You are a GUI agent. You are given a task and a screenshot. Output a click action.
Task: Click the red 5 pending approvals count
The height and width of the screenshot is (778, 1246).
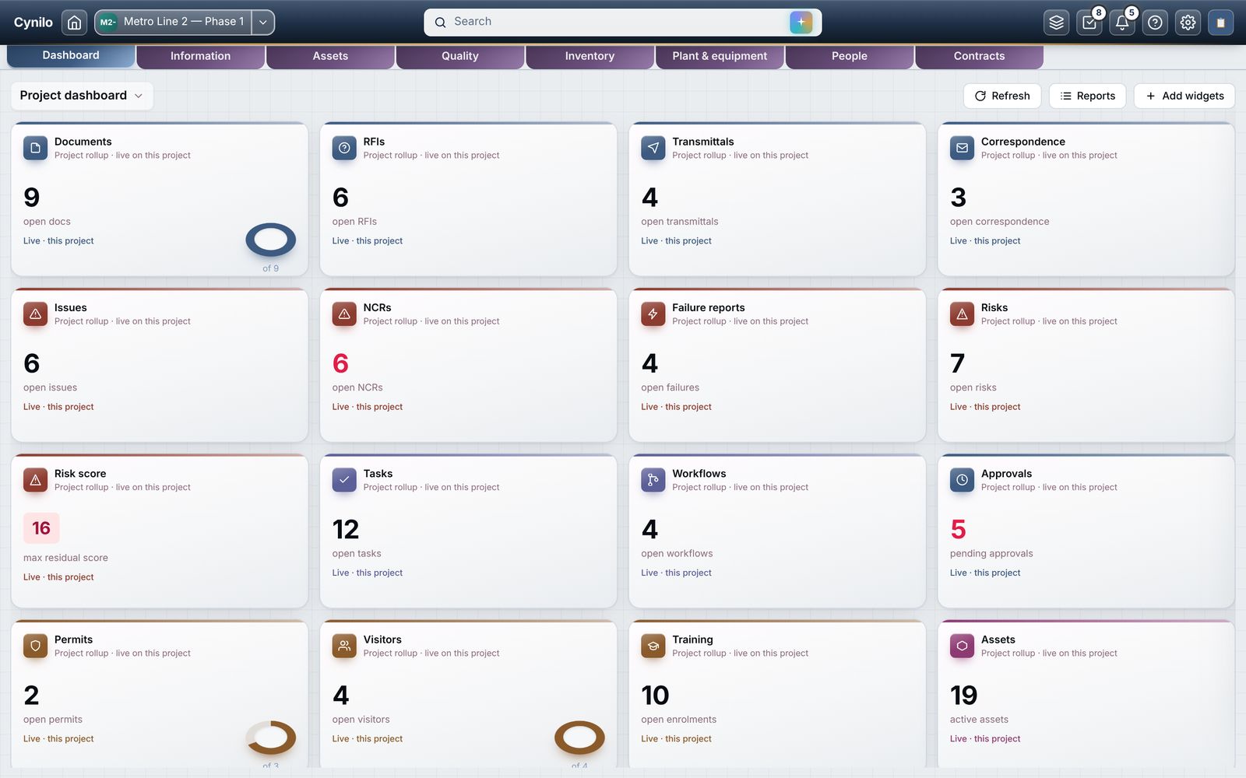click(959, 530)
